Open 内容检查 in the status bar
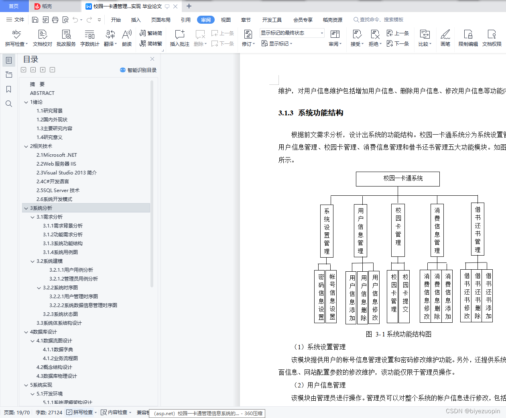The height and width of the screenshot is (418, 506). pos(116,412)
